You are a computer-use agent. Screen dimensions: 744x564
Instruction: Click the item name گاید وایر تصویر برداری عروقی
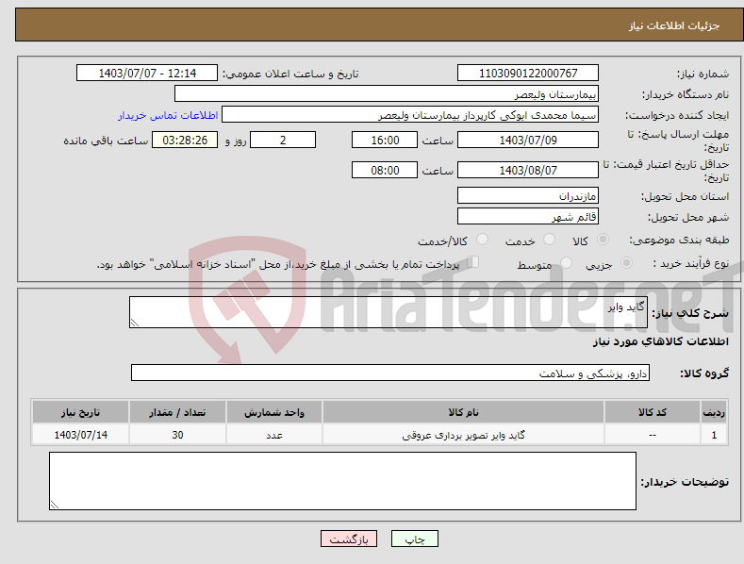463,435
